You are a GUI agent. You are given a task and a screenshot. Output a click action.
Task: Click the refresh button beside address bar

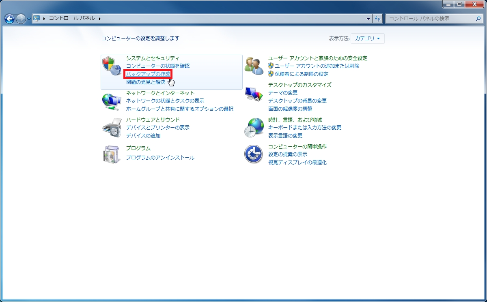(x=378, y=19)
